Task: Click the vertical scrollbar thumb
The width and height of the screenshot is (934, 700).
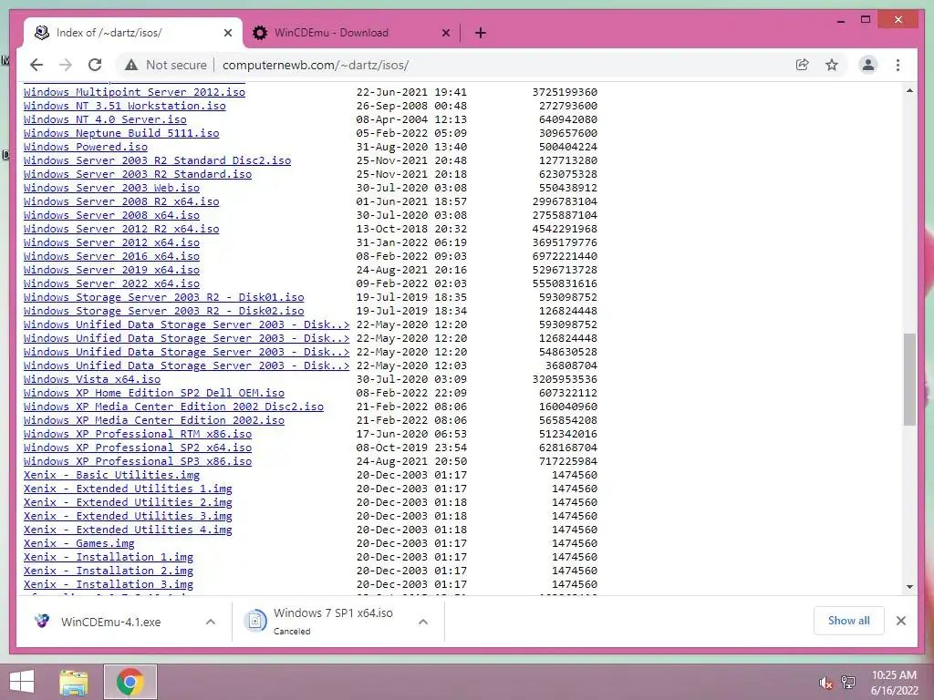Action: pyautogui.click(x=909, y=379)
